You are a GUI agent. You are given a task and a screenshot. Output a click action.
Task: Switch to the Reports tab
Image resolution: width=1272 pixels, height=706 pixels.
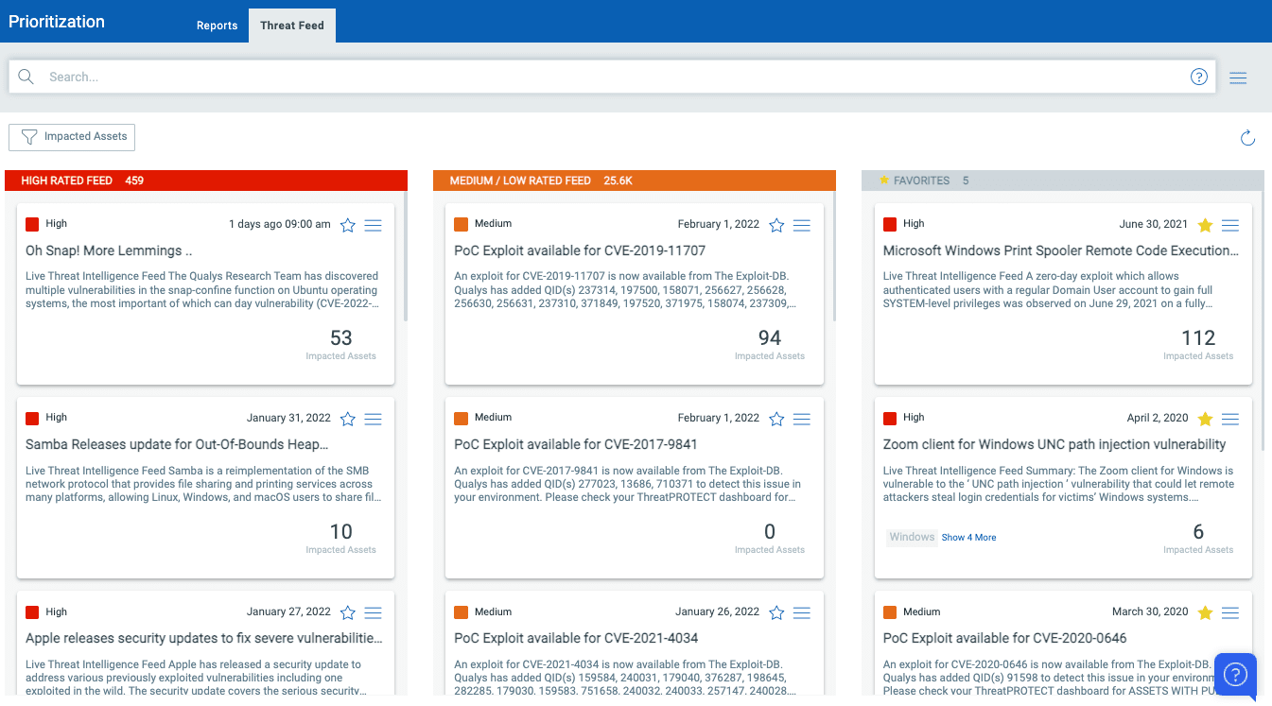coord(217,26)
